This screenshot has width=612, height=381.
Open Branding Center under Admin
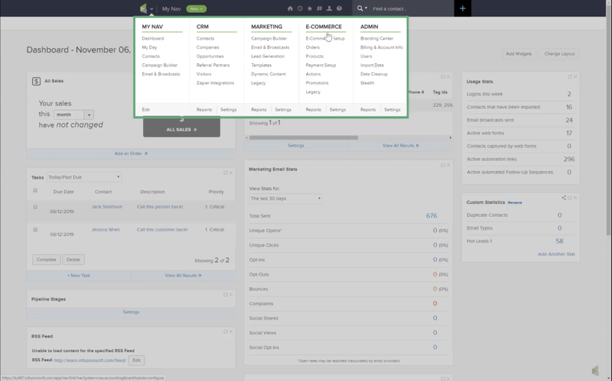[x=376, y=39]
